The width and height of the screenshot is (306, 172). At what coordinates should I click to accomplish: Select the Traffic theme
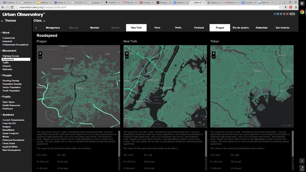(6, 63)
